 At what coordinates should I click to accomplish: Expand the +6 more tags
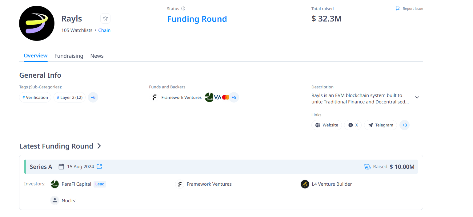point(93,97)
